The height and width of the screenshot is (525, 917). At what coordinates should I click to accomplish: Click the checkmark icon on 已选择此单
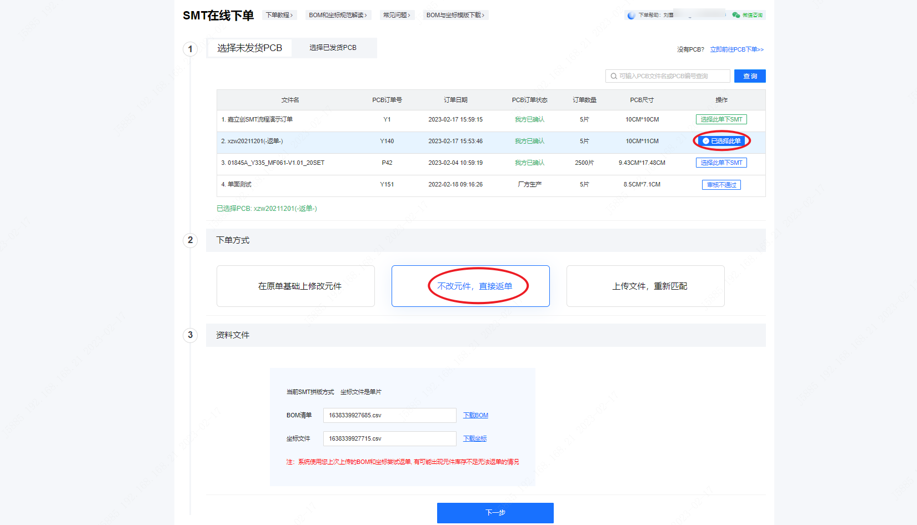[x=706, y=141]
